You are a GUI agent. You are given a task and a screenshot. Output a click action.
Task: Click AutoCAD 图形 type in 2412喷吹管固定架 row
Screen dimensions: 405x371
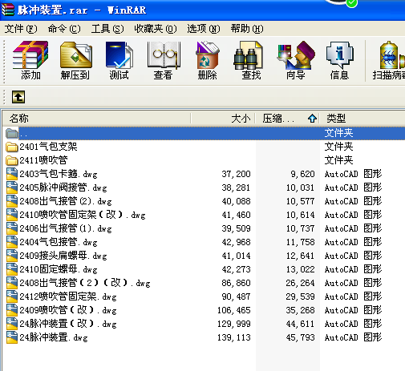353,296
